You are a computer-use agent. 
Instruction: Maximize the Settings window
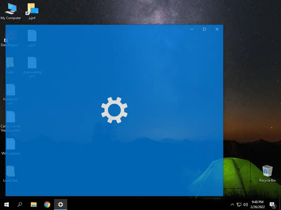pyautogui.click(x=204, y=29)
